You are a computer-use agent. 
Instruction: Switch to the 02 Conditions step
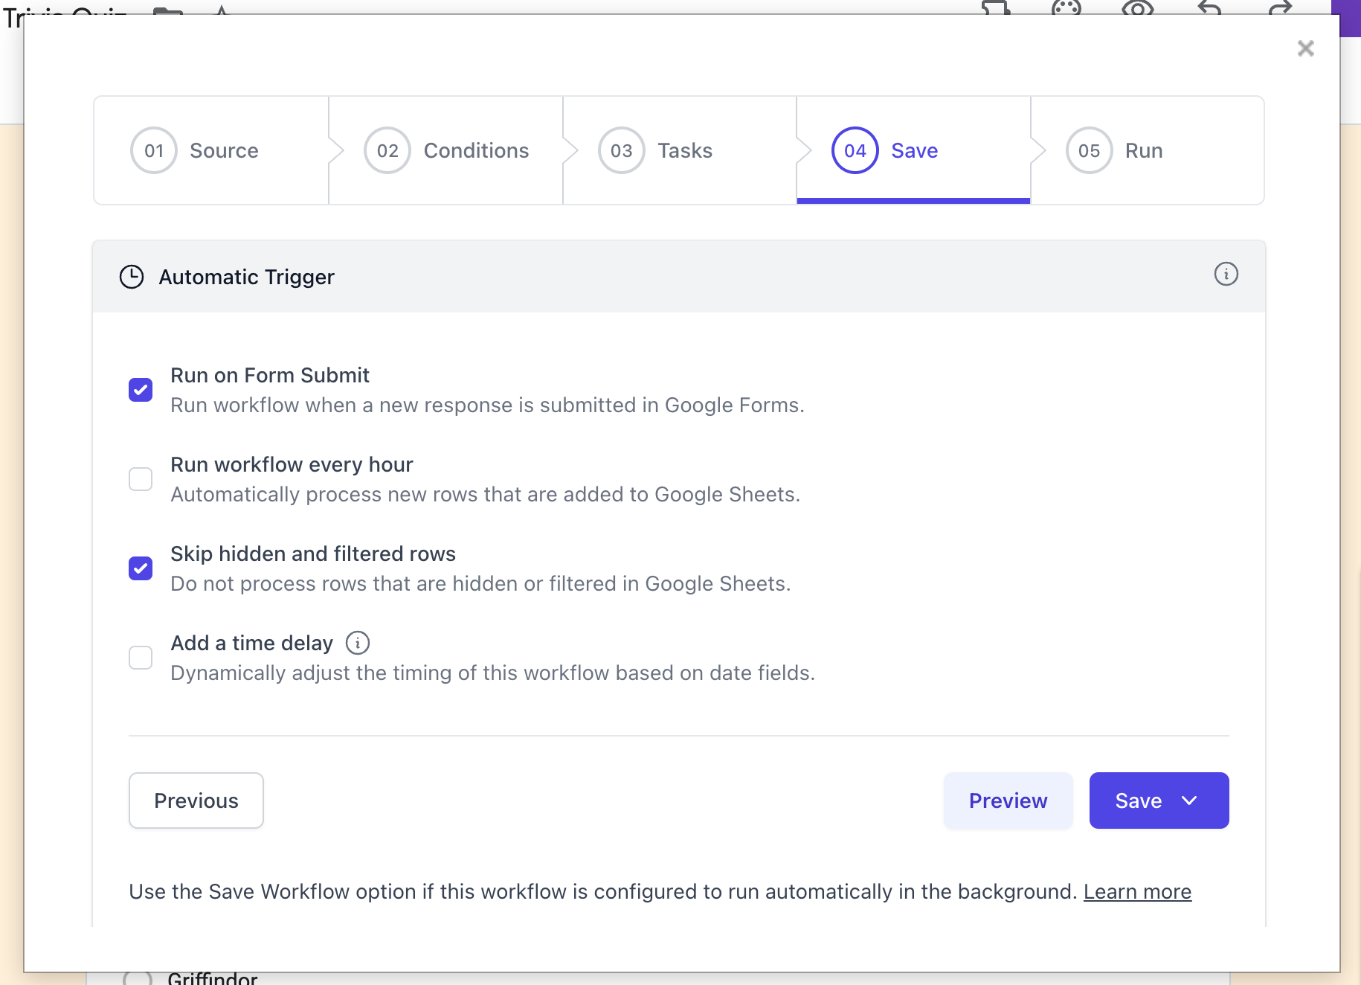pos(446,150)
